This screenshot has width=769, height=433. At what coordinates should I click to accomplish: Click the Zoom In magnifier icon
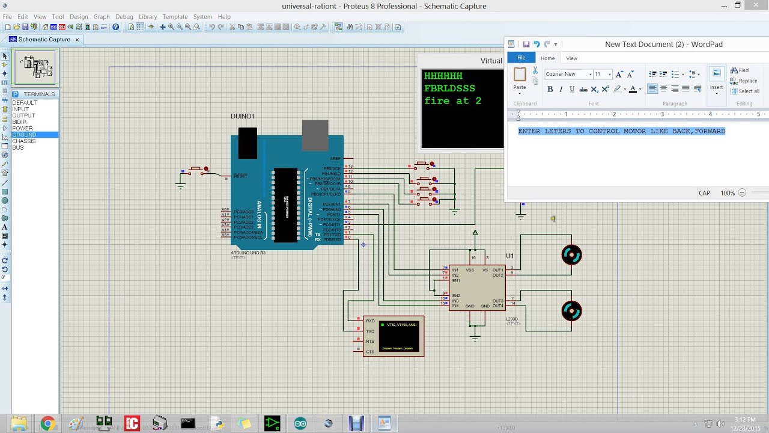(x=171, y=27)
